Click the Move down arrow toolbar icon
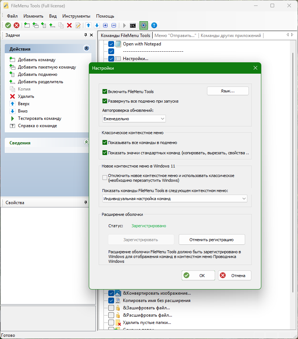The height and width of the screenshot is (339, 298). click(x=97, y=25)
